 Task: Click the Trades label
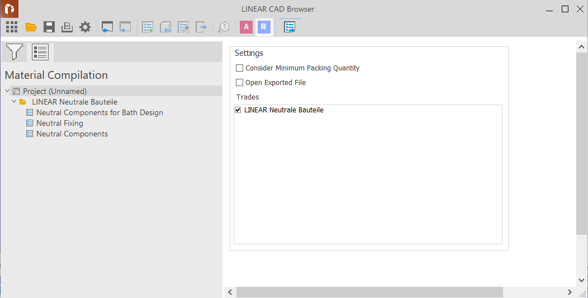248,97
